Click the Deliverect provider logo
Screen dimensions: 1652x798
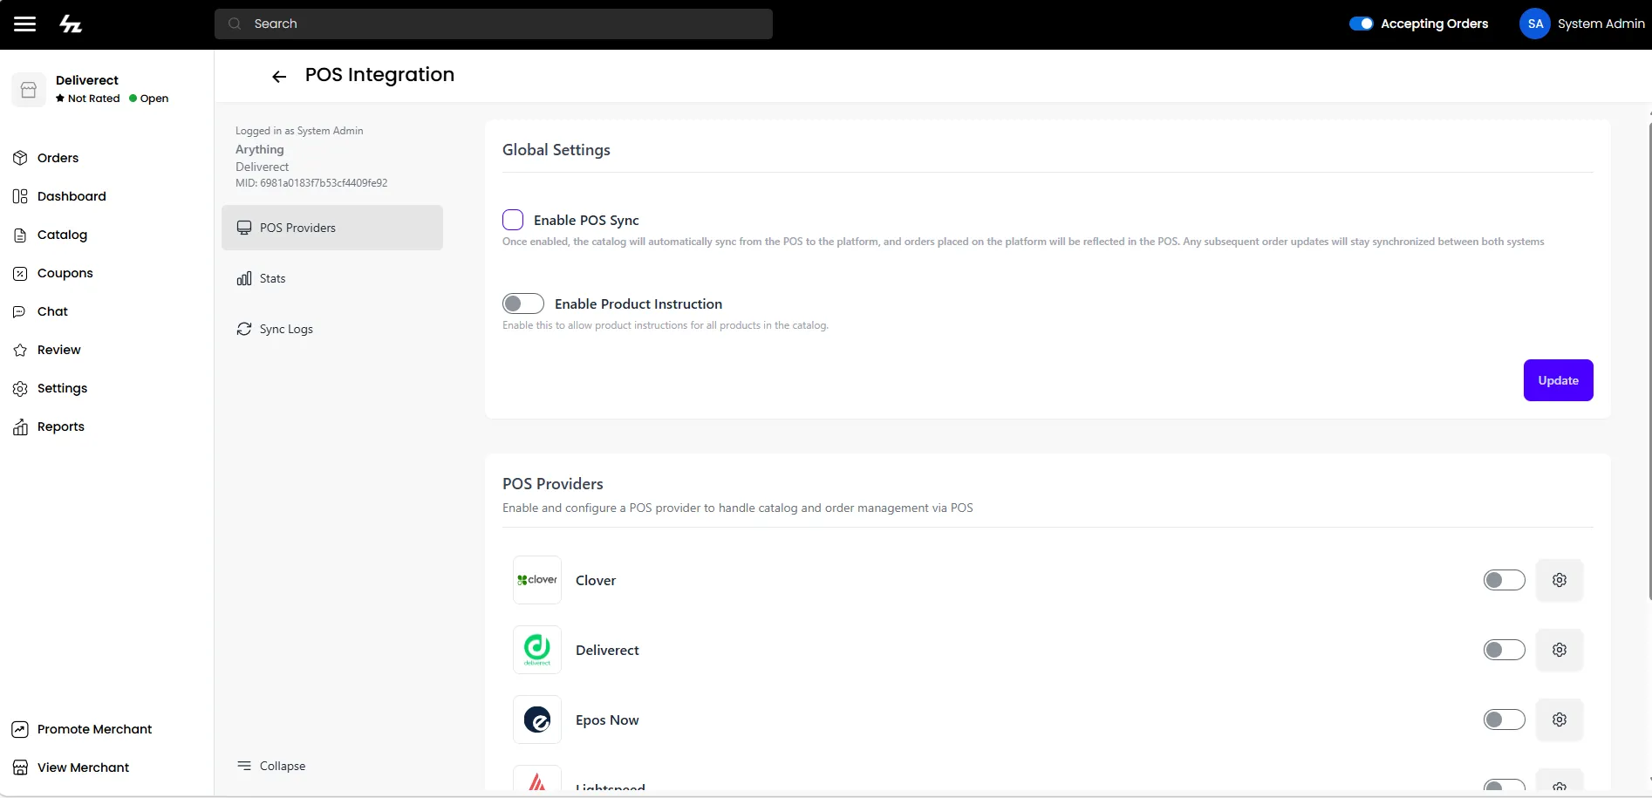point(537,650)
